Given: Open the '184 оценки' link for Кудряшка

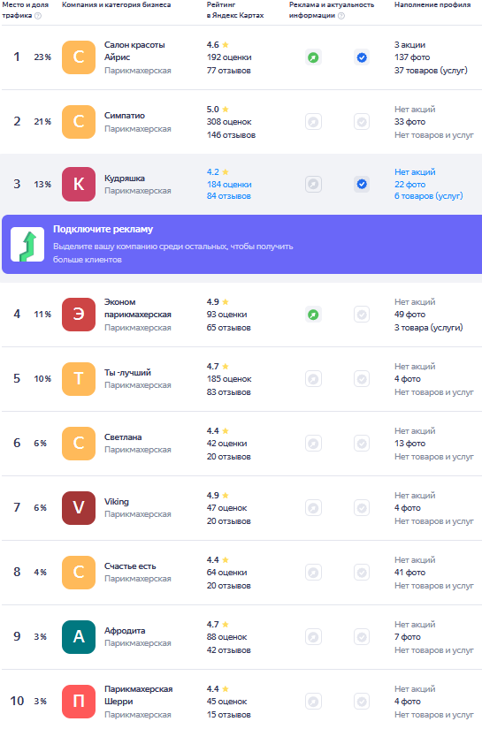Looking at the screenshot, I should [229, 185].
